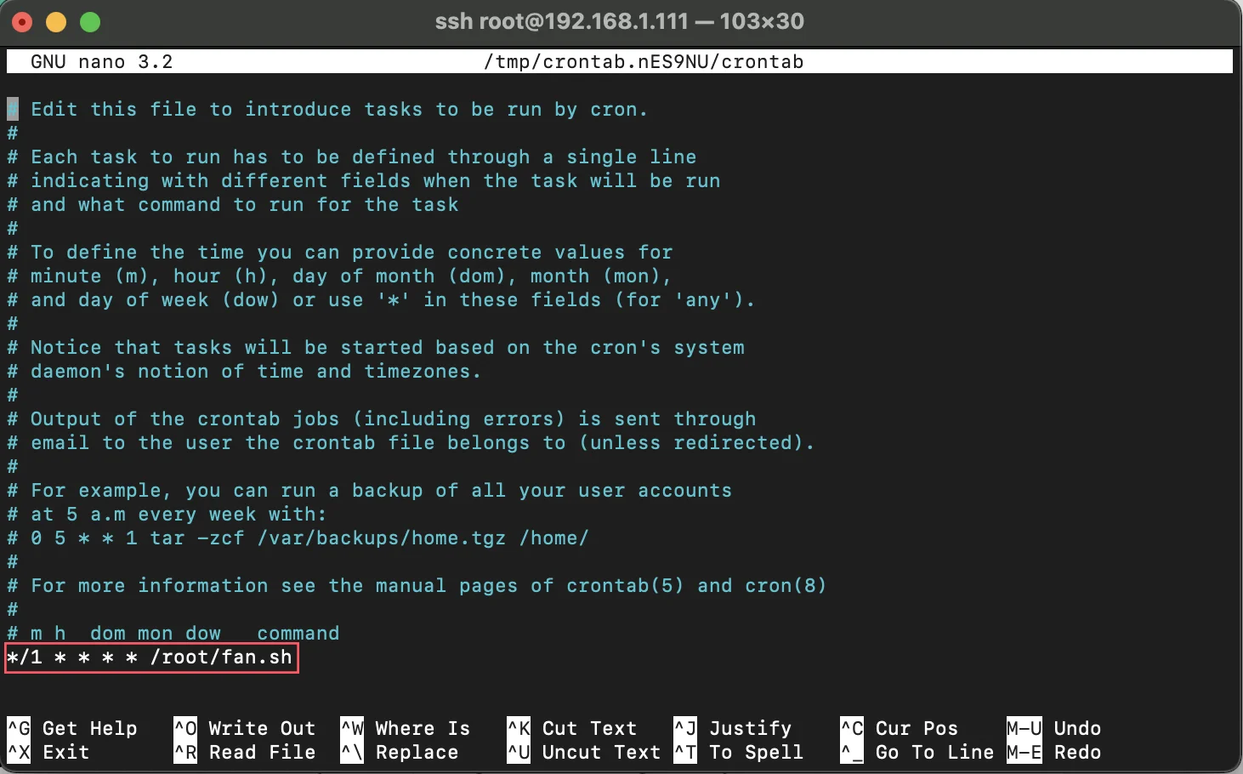Select the ^C Cur Pos shortcut
The height and width of the screenshot is (774, 1243).
(x=900, y=729)
